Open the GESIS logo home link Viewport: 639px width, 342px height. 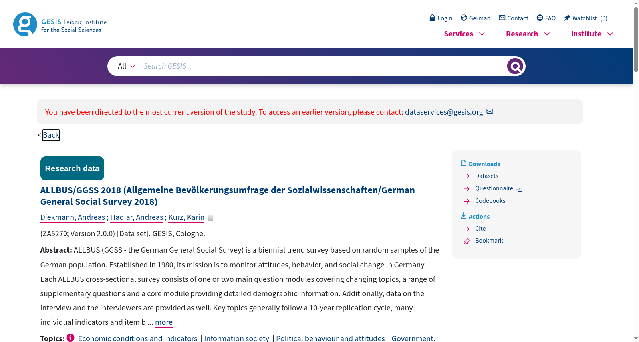point(60,24)
